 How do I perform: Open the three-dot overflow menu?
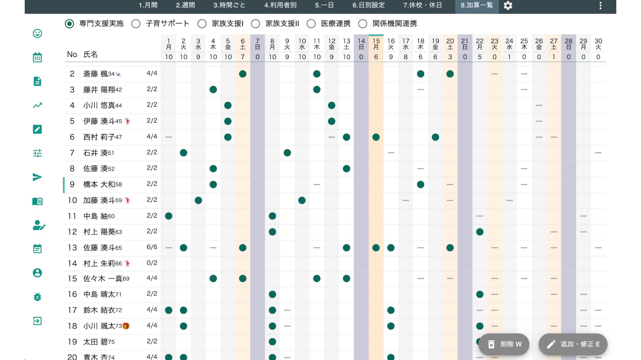coord(600,6)
